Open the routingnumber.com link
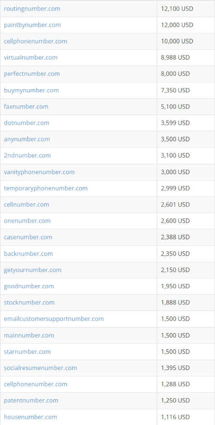The height and width of the screenshot is (425, 215). 32,9
